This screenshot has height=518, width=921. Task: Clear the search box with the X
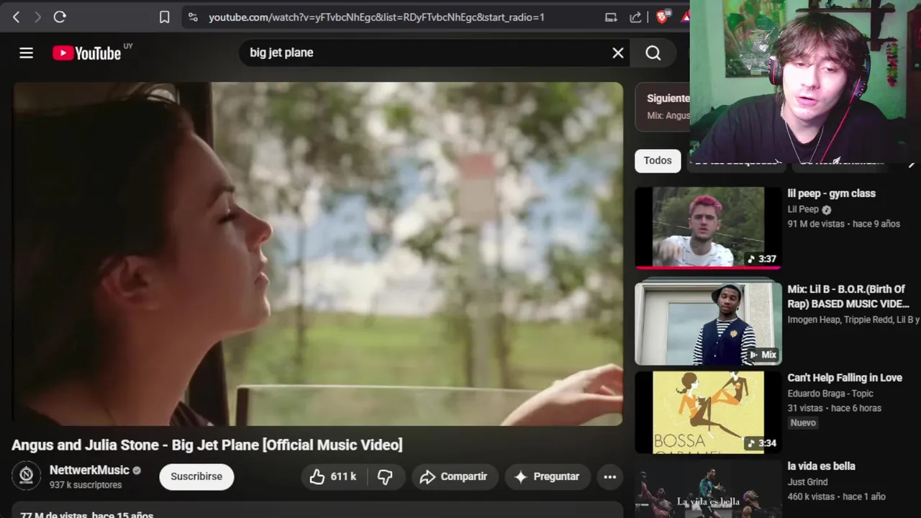(617, 53)
